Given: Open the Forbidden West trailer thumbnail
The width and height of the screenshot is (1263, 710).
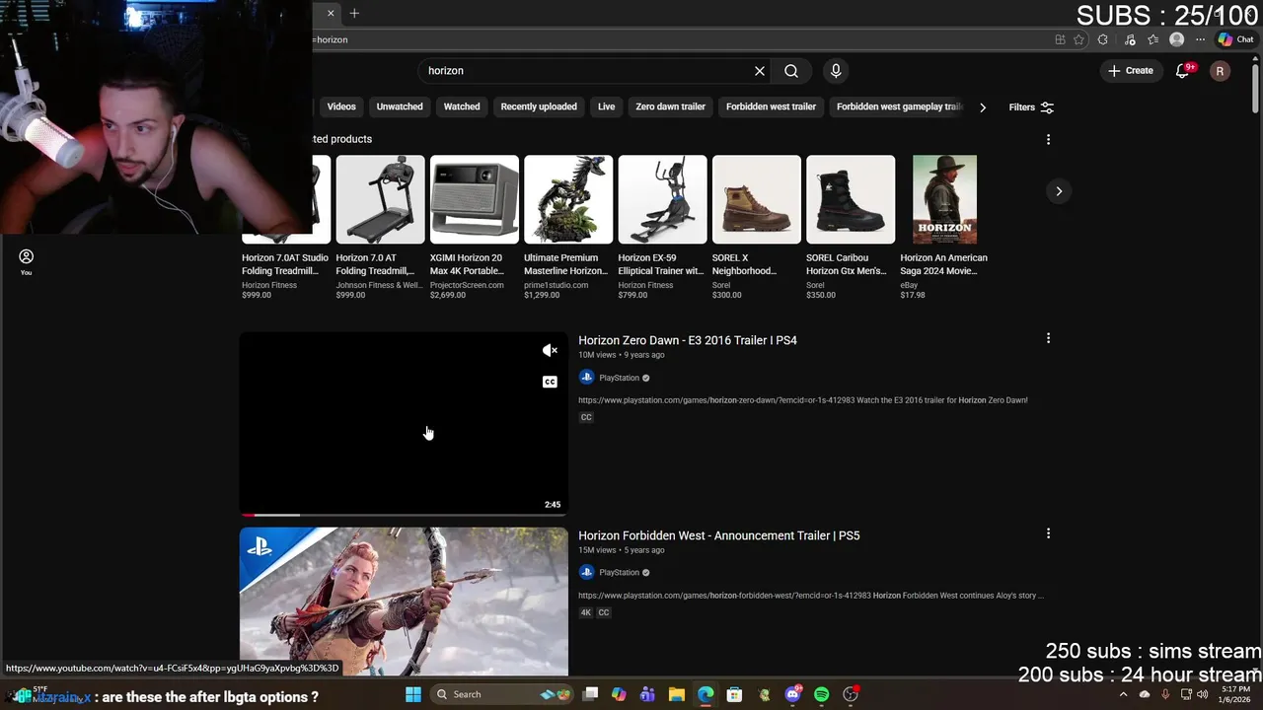Looking at the screenshot, I should coord(404,602).
